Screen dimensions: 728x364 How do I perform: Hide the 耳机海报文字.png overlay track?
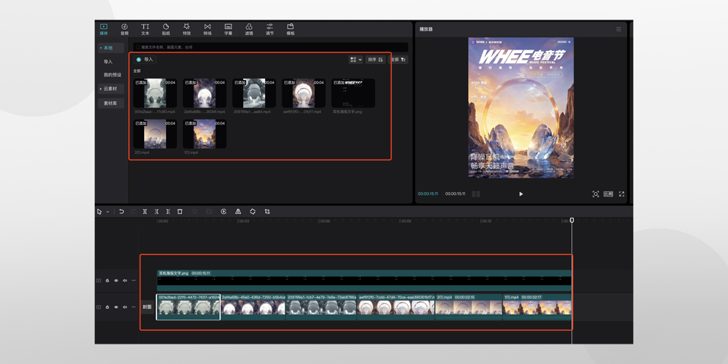pyautogui.click(x=116, y=280)
